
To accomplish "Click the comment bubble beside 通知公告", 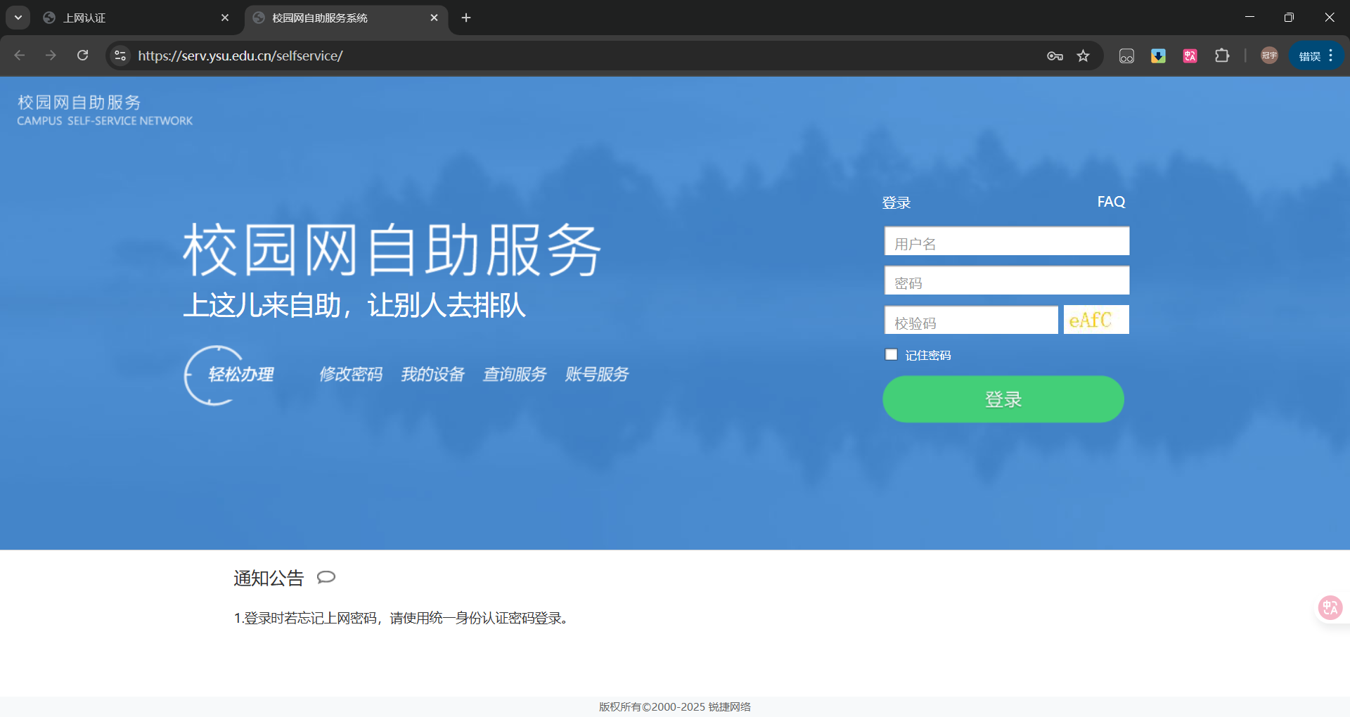I will coord(326,577).
